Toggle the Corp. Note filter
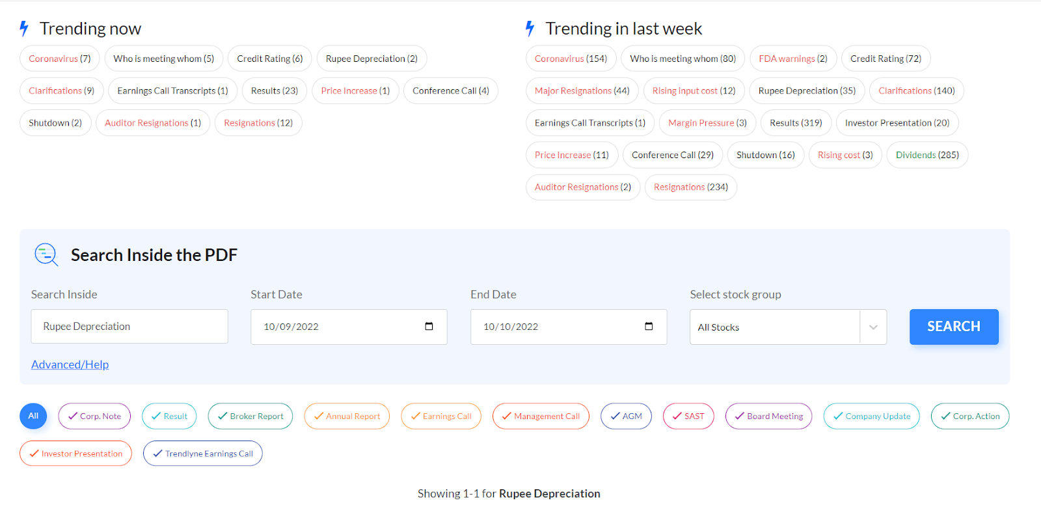This screenshot has width=1041, height=516. coord(94,416)
